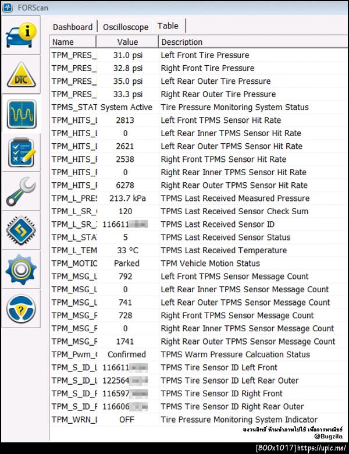Open the Help steering wheel icon
Image resolution: width=349 pixels, height=454 pixels.
(x=21, y=308)
